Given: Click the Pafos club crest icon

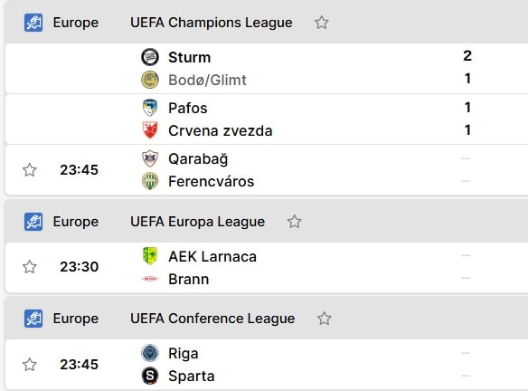Looking at the screenshot, I should 150,108.
